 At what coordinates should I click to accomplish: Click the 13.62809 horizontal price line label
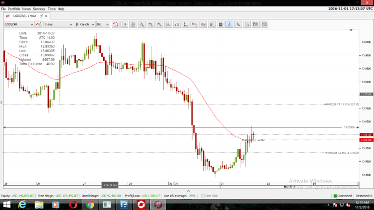click(x=349, y=127)
